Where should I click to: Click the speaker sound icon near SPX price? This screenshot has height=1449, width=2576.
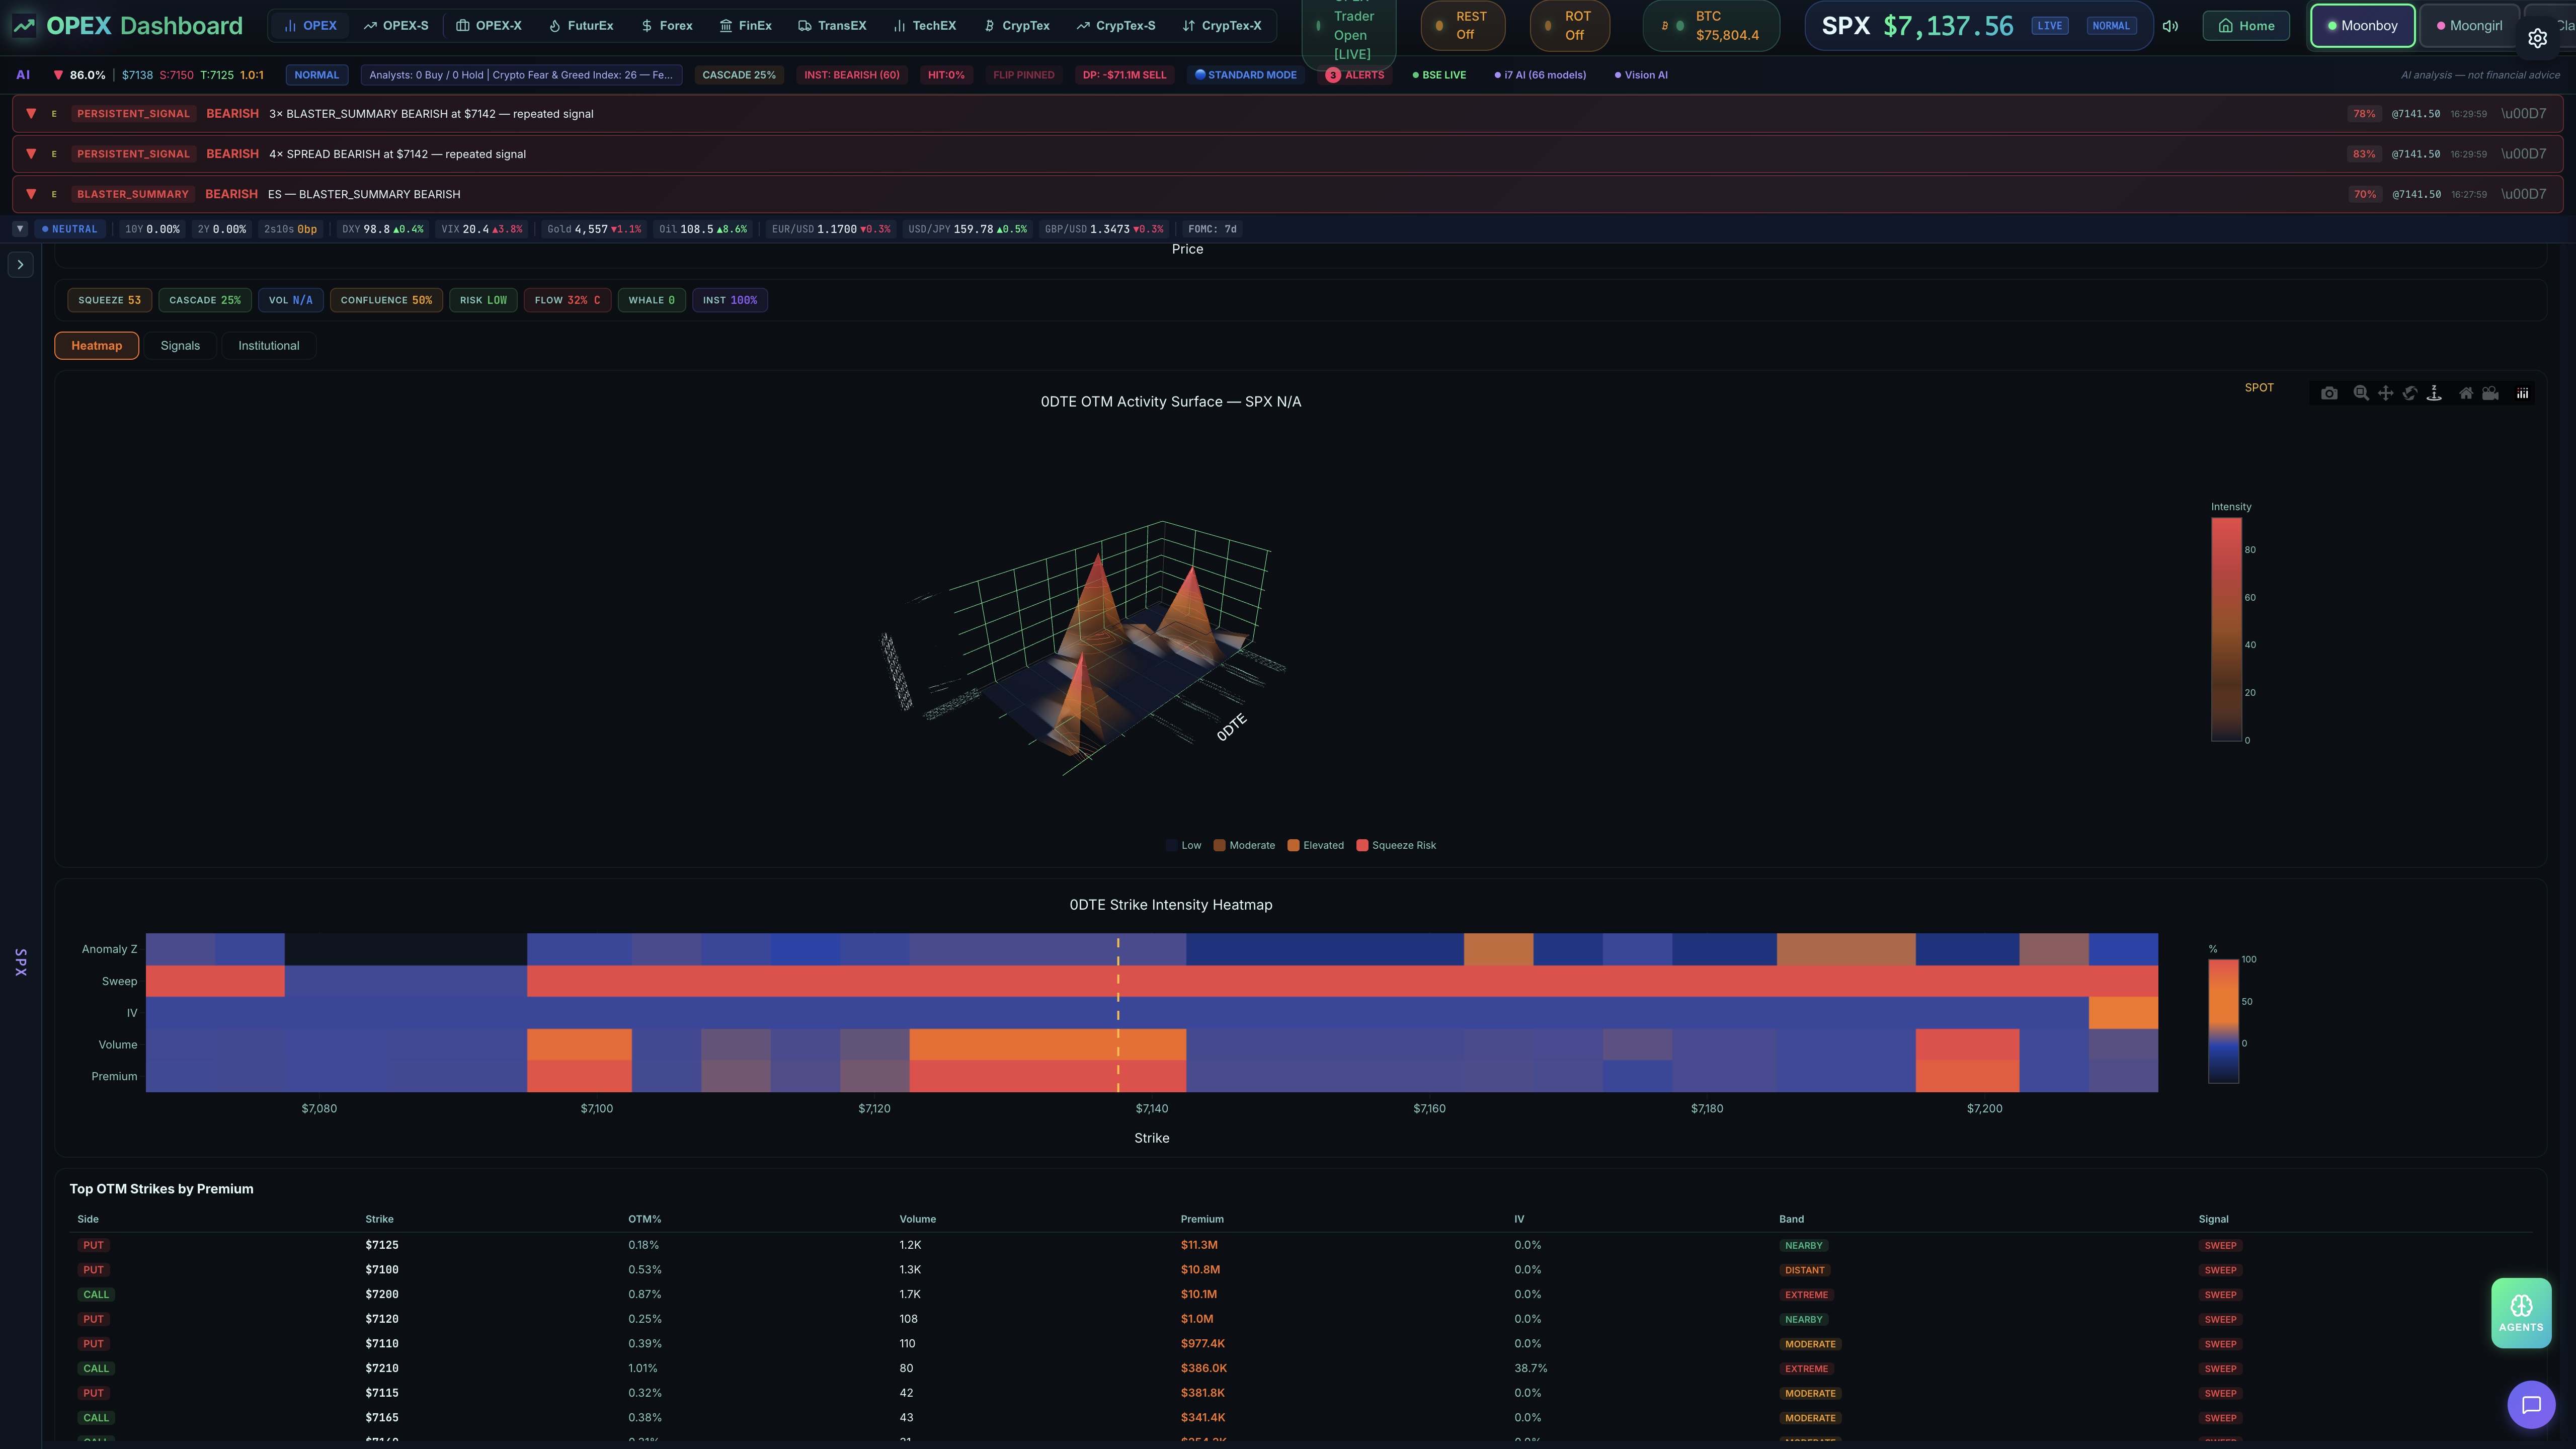tap(2170, 26)
